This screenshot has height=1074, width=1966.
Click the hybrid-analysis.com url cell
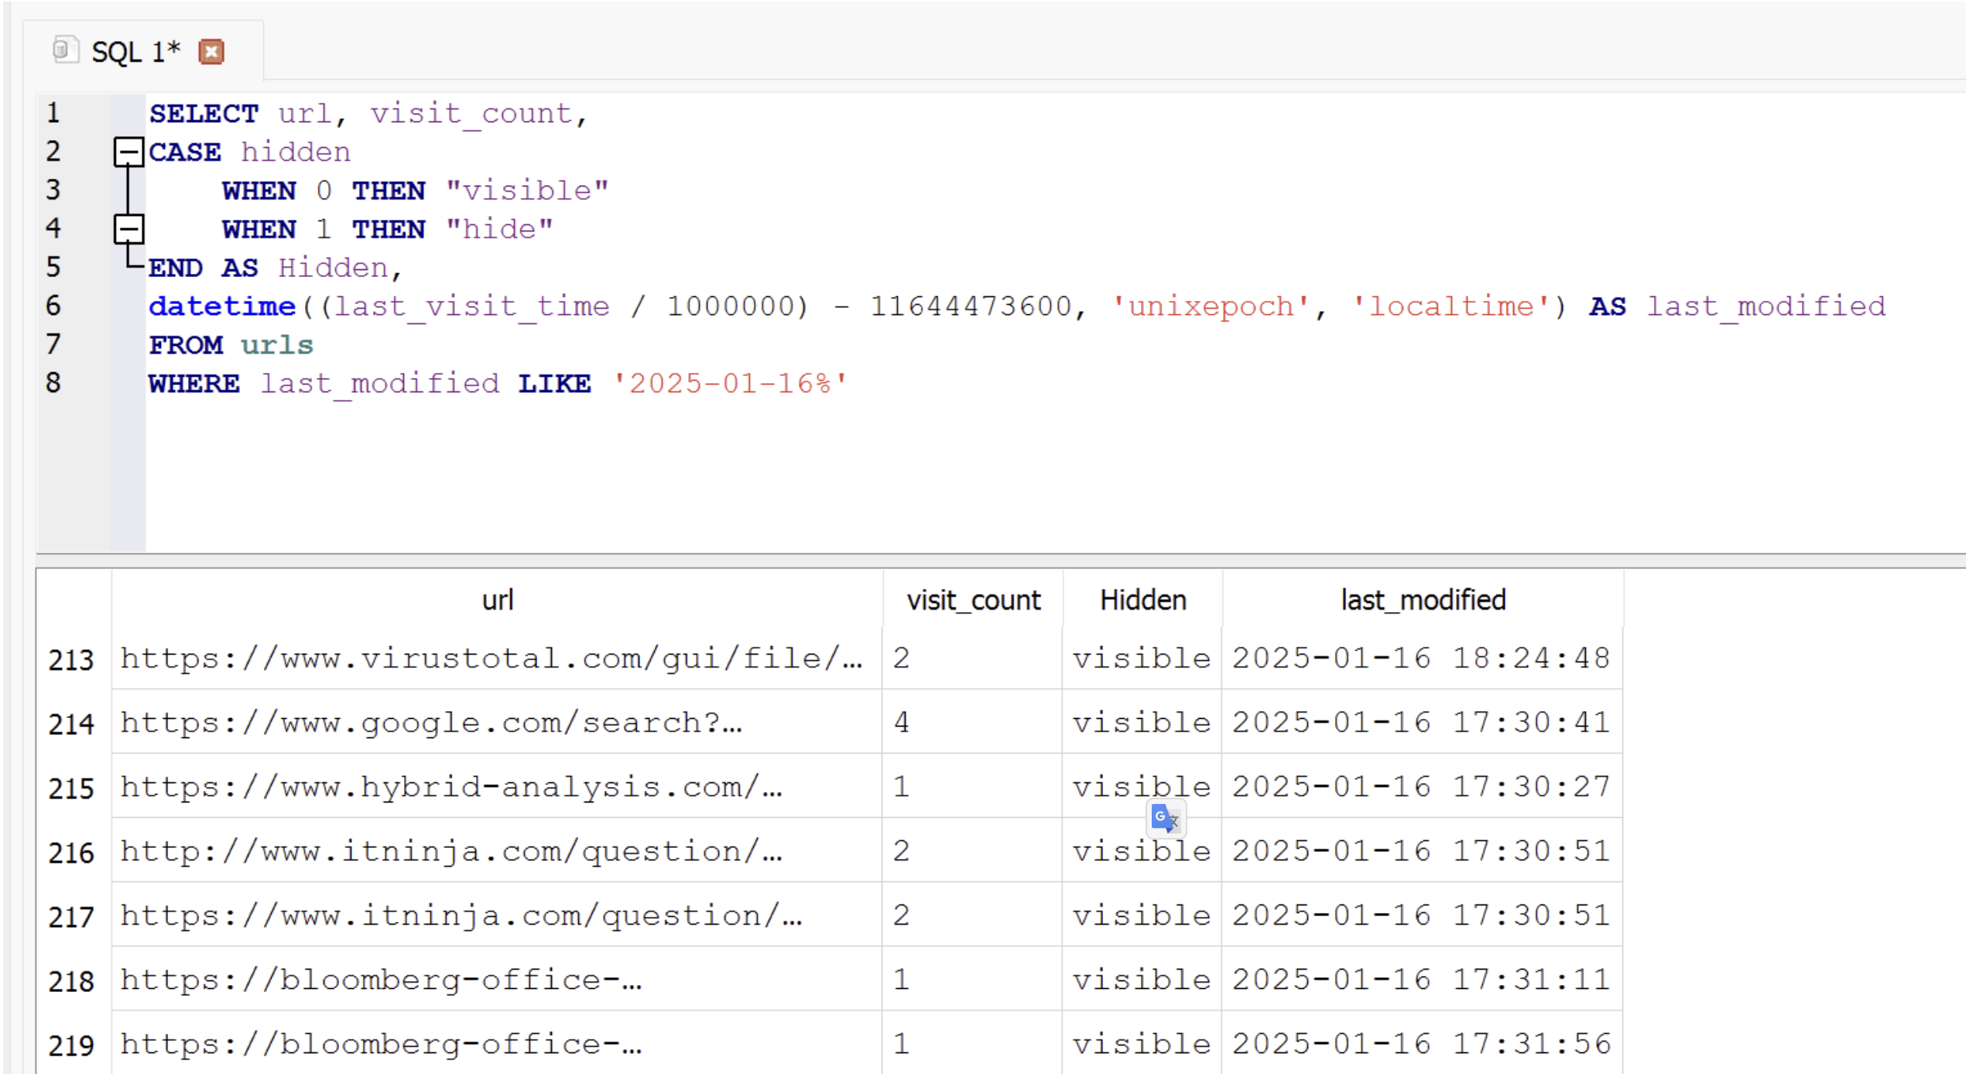(x=452, y=787)
